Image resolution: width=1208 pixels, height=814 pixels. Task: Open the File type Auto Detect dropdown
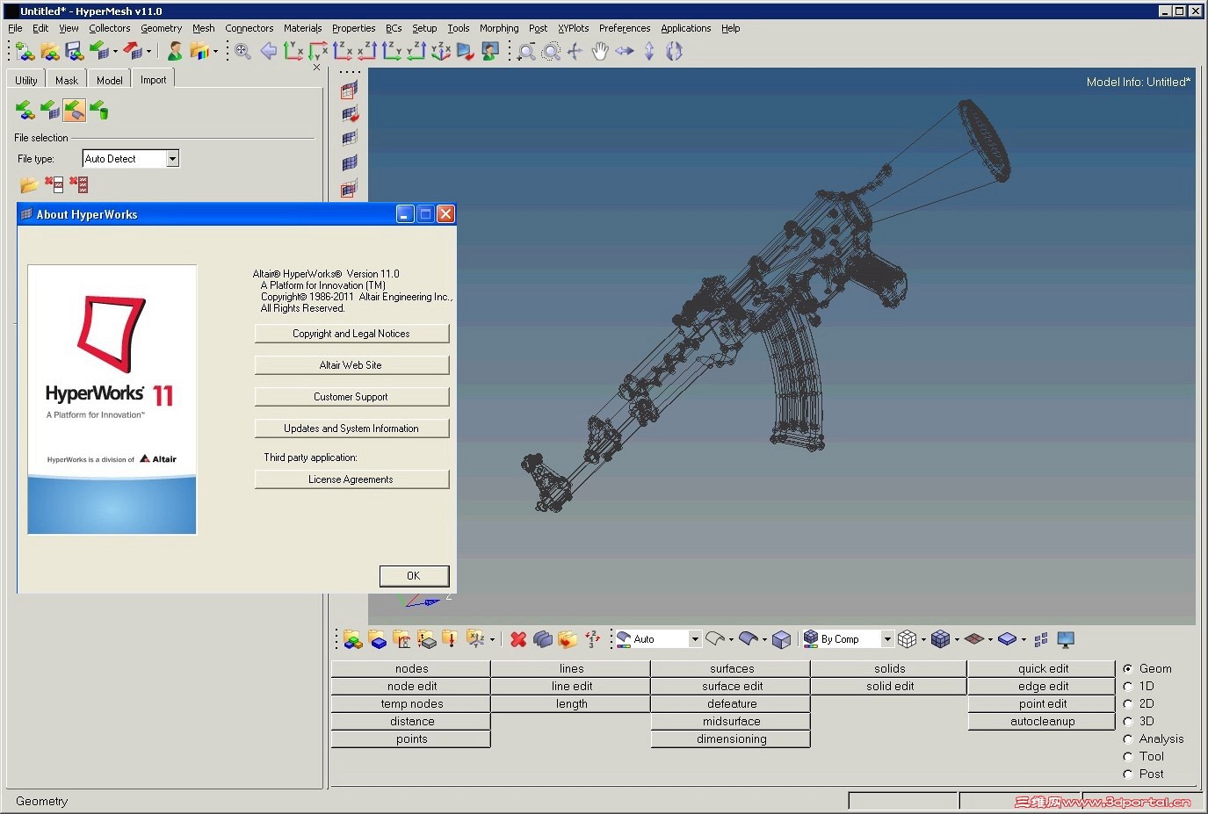(172, 159)
